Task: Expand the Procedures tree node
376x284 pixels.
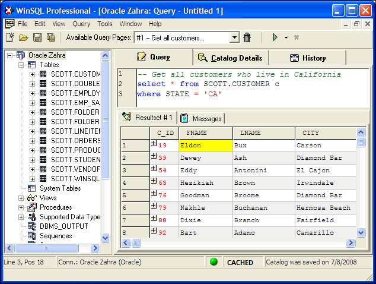Action: 21,207
